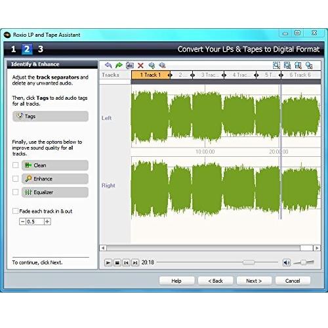This screenshot has width=328, height=328.
Task: Click the second zoom magnifier icon
Action: coord(287,65)
